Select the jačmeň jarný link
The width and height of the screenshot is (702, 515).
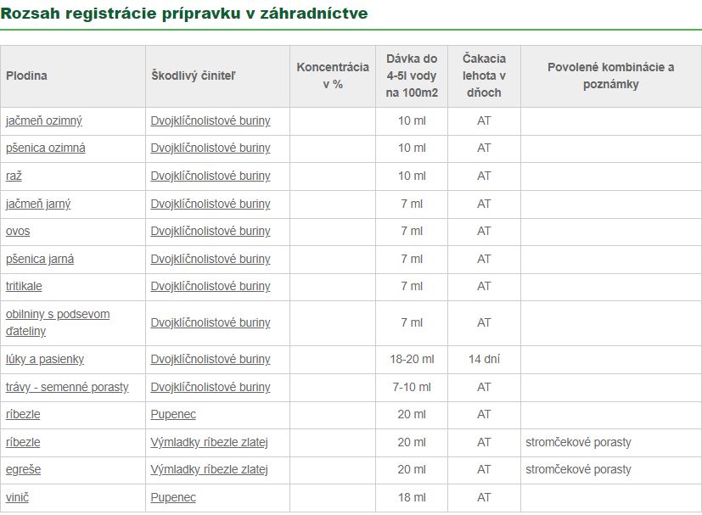[x=38, y=204]
